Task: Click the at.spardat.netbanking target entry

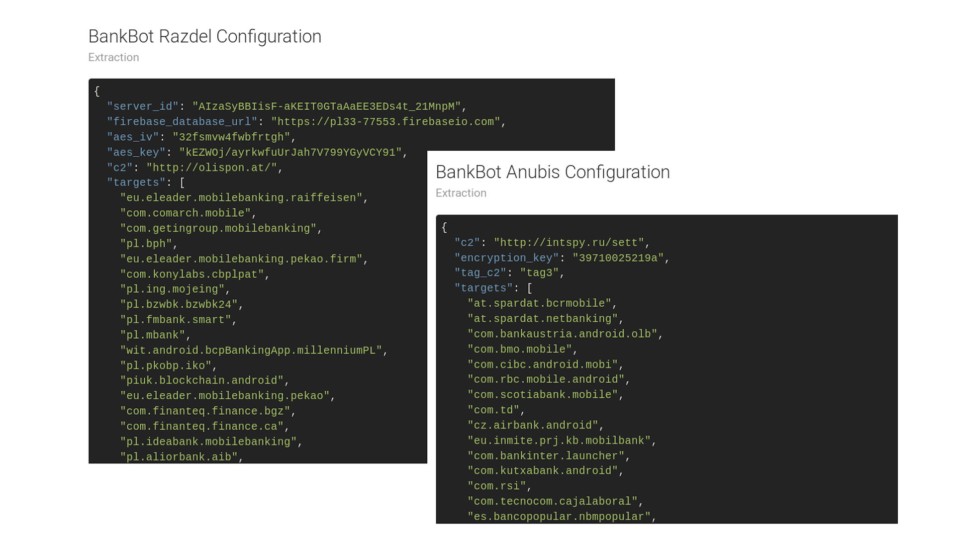Action: (x=542, y=319)
